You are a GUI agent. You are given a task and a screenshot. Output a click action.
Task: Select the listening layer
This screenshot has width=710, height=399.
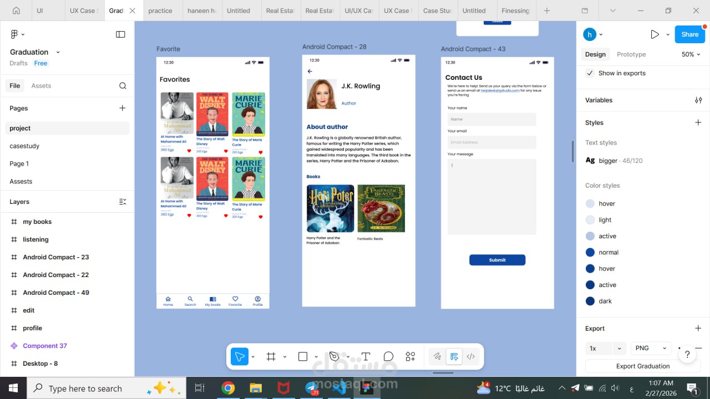(35, 239)
